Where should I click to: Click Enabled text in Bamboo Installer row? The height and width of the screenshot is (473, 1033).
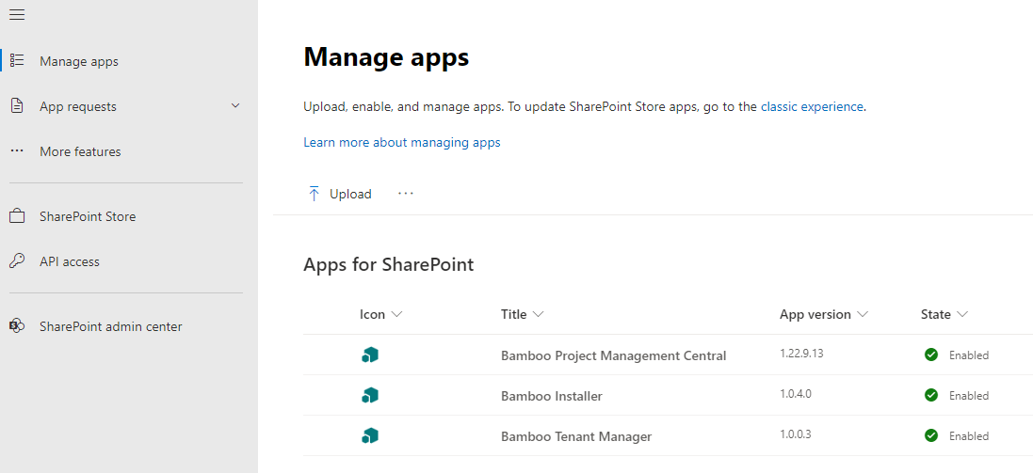click(969, 395)
